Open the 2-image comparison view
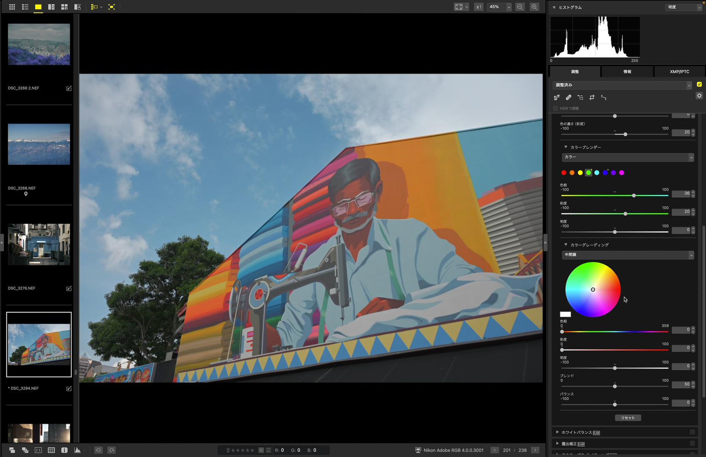This screenshot has width=706, height=457. [x=51, y=7]
